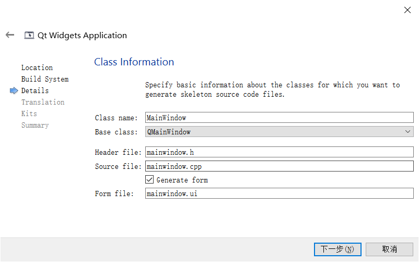Click the Source file field mainwindow.cpp
The height and width of the screenshot is (262, 419).
tap(279, 166)
